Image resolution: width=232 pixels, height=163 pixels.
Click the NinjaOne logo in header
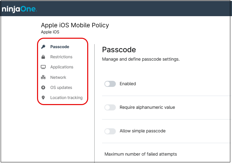click(19, 9)
